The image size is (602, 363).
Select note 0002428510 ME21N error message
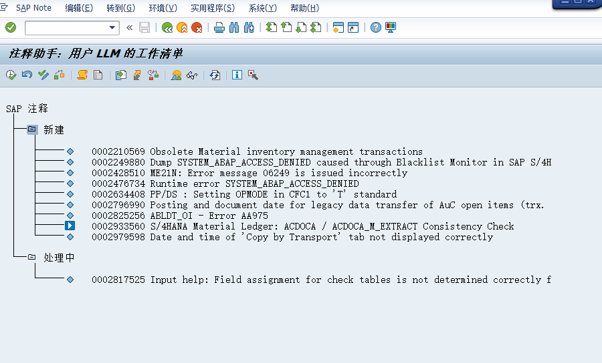point(249,173)
